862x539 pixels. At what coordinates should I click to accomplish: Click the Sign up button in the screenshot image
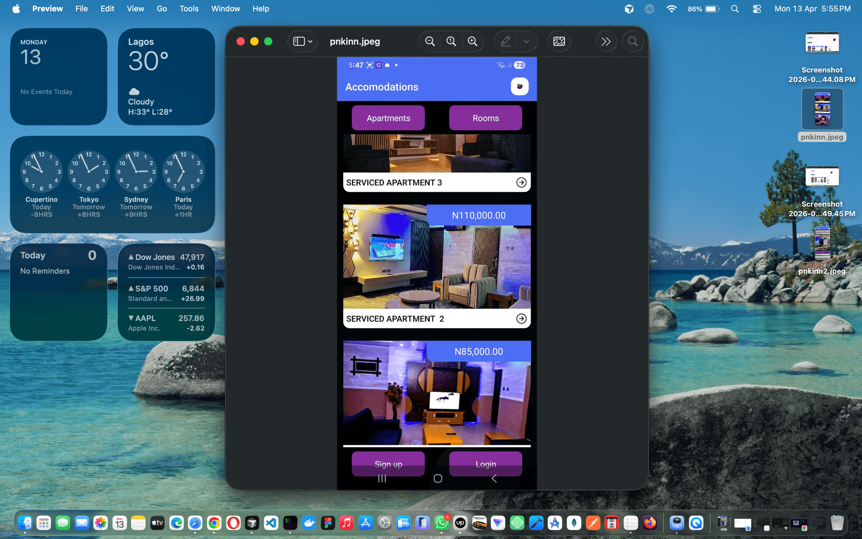pos(388,464)
